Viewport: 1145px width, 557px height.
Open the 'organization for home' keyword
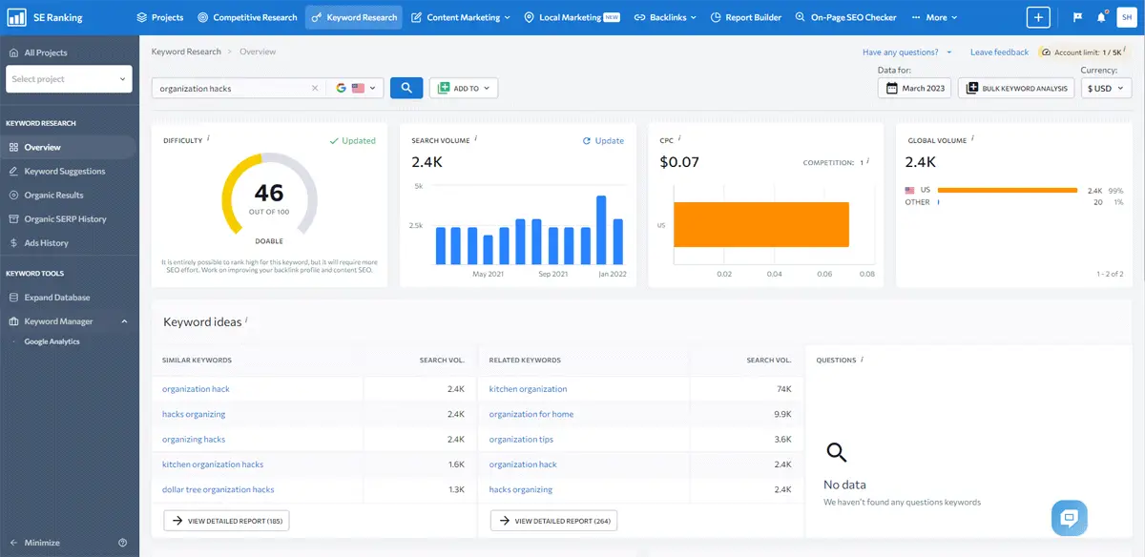(x=531, y=415)
